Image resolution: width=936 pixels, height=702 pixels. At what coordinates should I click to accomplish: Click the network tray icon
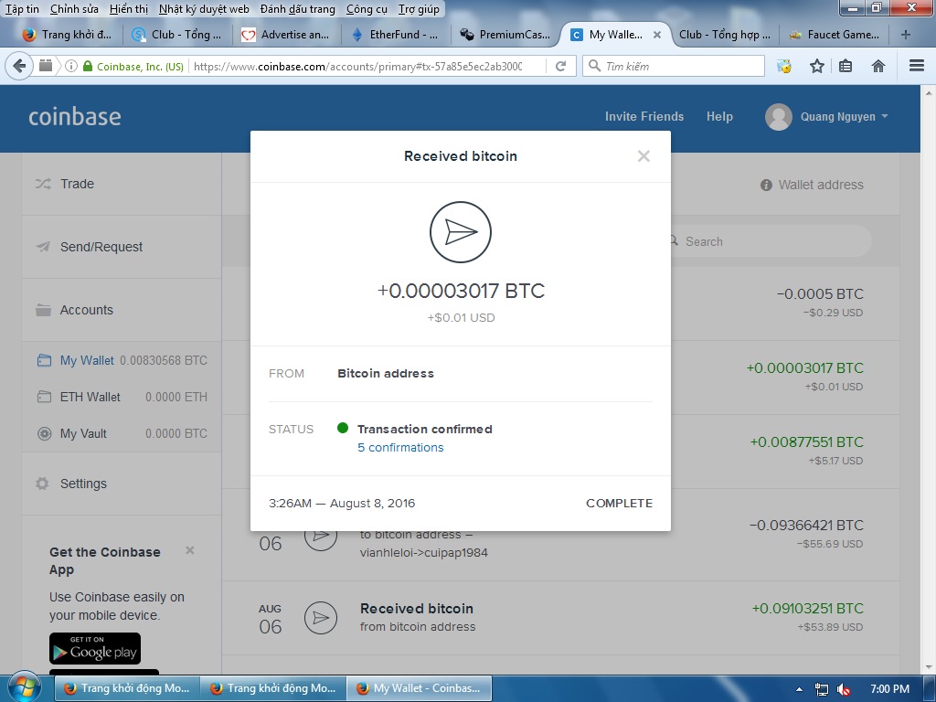click(822, 689)
